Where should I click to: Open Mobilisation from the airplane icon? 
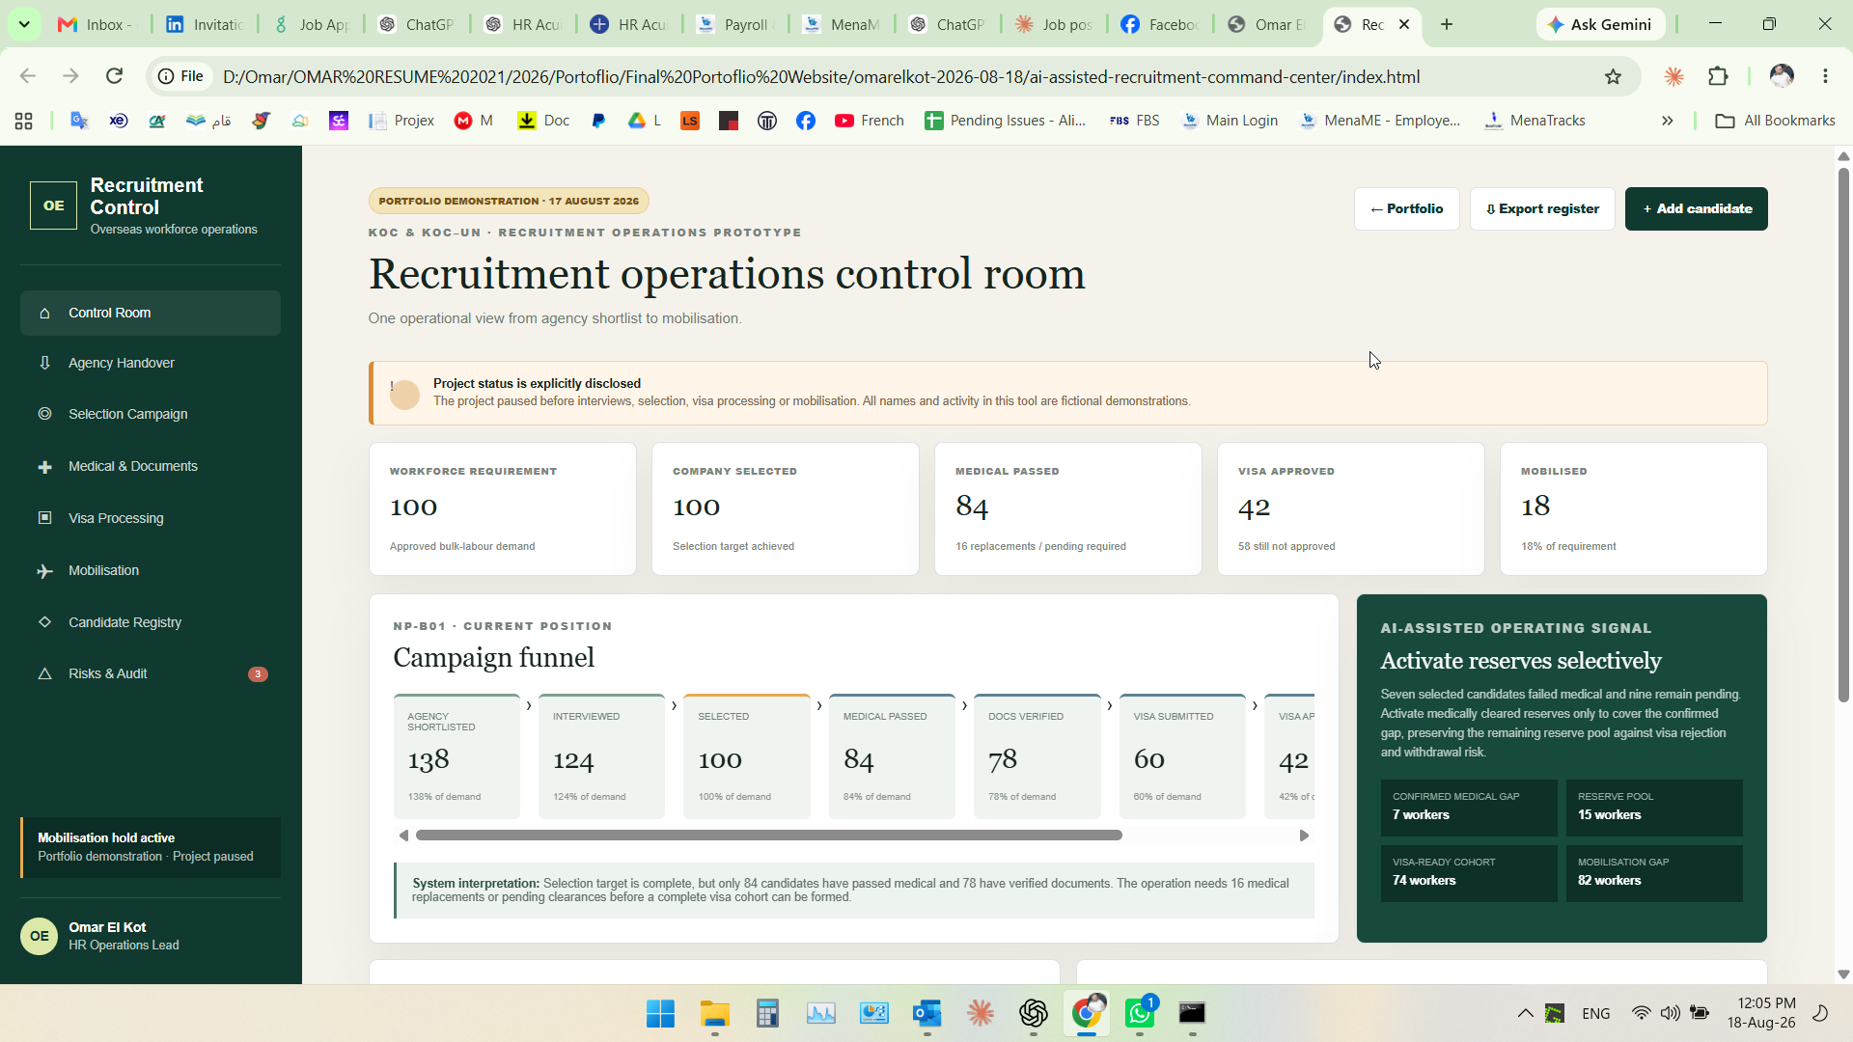(x=44, y=570)
